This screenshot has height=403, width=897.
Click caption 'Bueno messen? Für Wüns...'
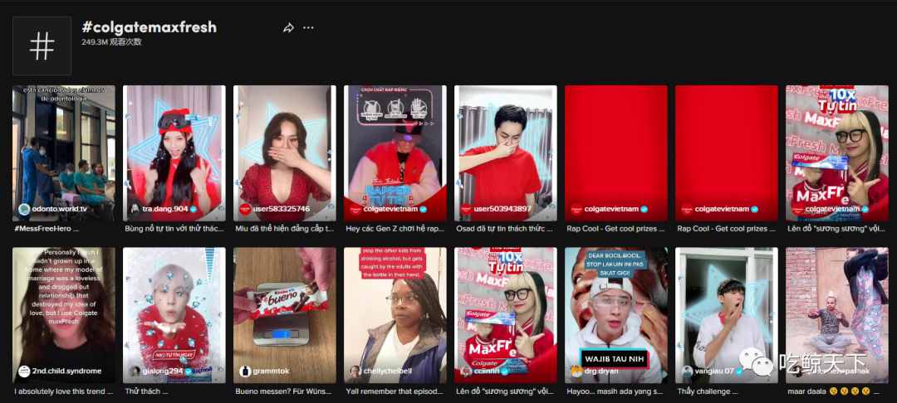(x=283, y=391)
